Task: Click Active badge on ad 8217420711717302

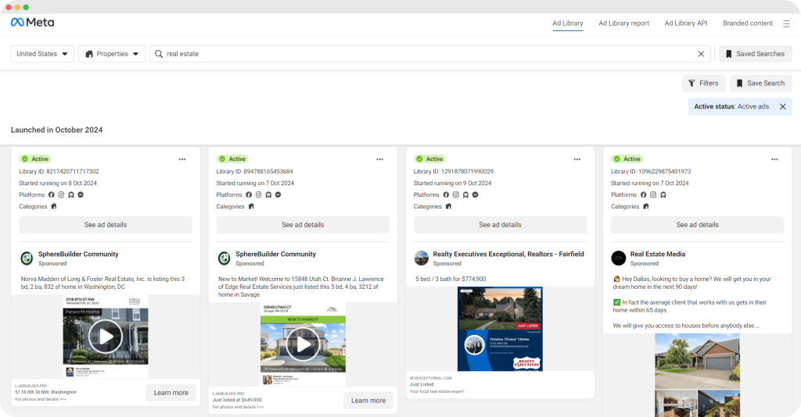Action: tap(35, 159)
